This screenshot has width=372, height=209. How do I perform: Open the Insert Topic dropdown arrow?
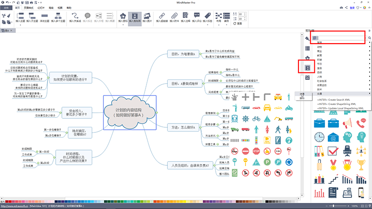pos(20,25)
